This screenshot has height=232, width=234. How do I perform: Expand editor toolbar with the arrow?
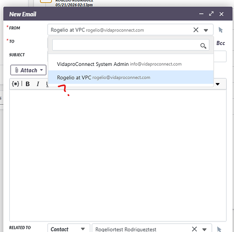tap(218, 84)
